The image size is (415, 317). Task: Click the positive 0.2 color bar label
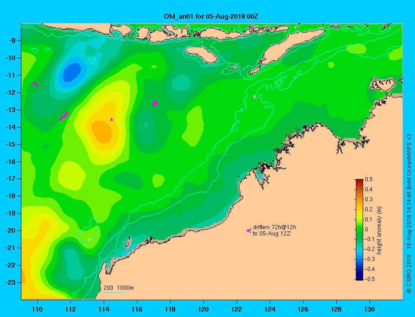[369, 210]
